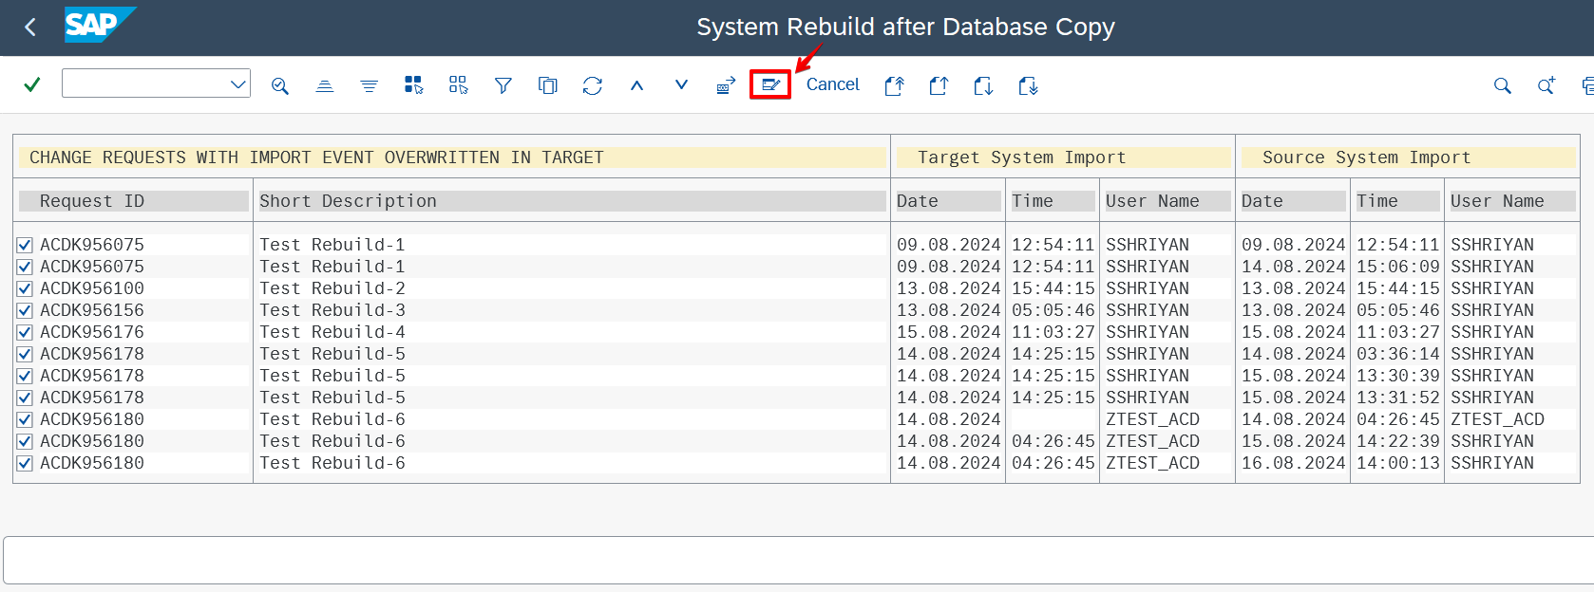
Task: Click the First Page icon
Action: [894, 86]
